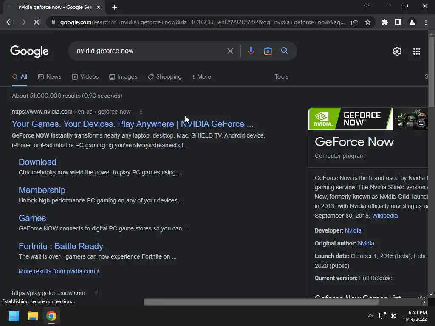
Task: Click the image icon on GeForce Now panel
Action: (x=421, y=123)
